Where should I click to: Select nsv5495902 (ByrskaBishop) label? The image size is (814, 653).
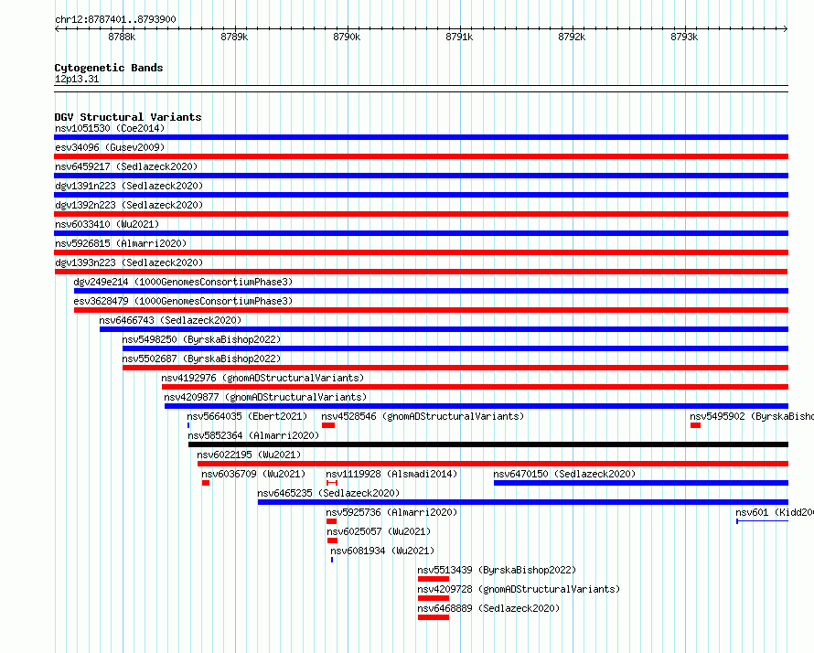pyautogui.click(x=752, y=416)
